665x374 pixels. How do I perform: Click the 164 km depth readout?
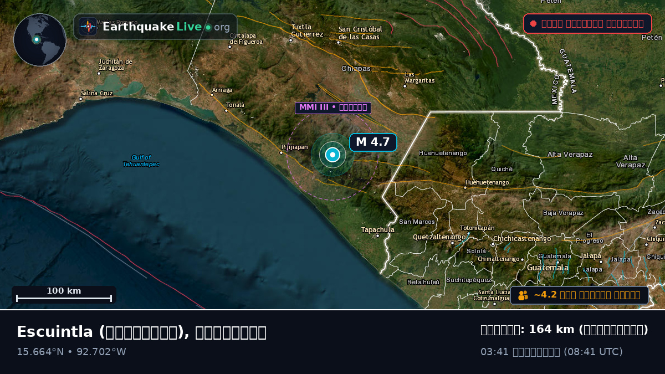click(564, 330)
